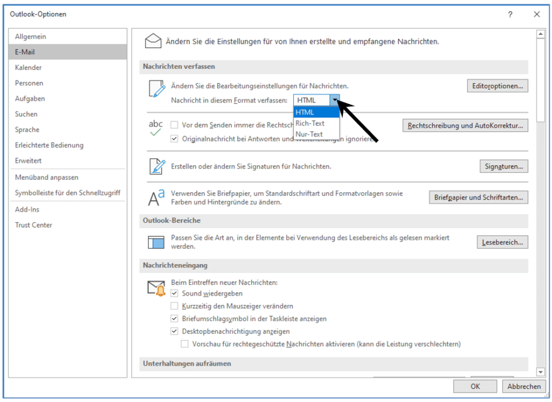Choose Rich-Text from the format list

coord(316,123)
